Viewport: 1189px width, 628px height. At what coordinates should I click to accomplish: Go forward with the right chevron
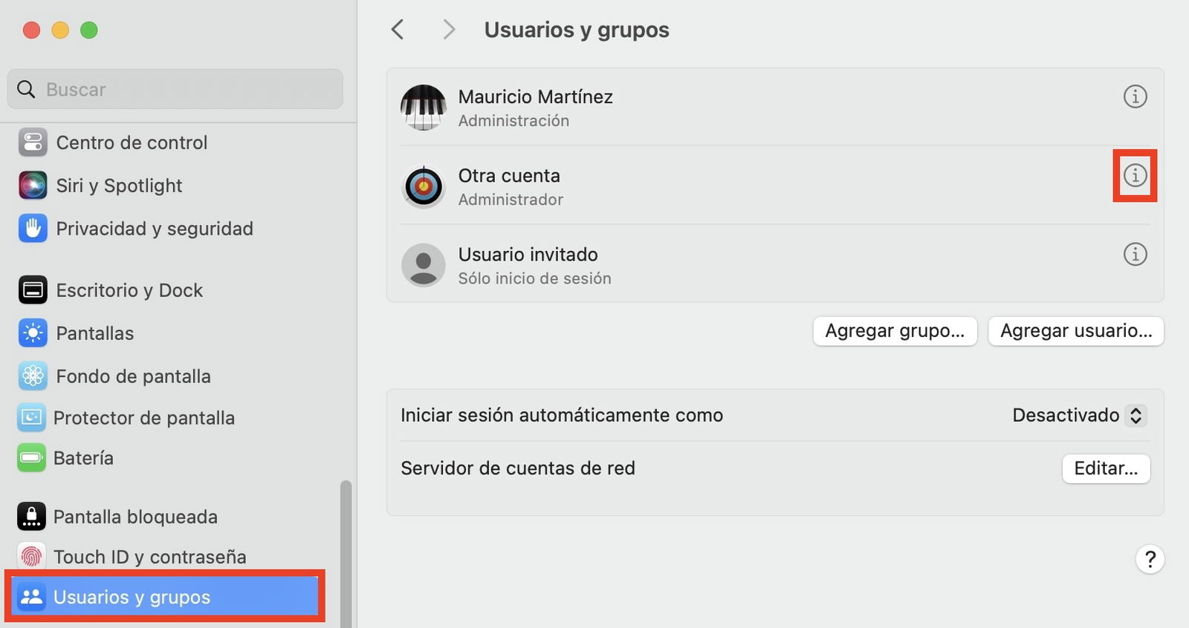pos(449,30)
